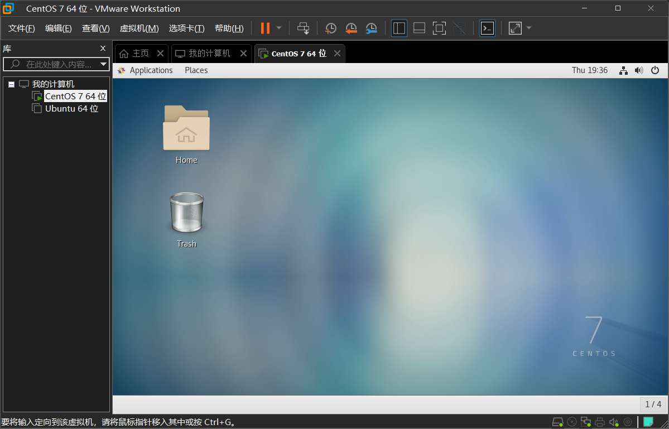Close the 我的计算机 tab

[x=244, y=54]
